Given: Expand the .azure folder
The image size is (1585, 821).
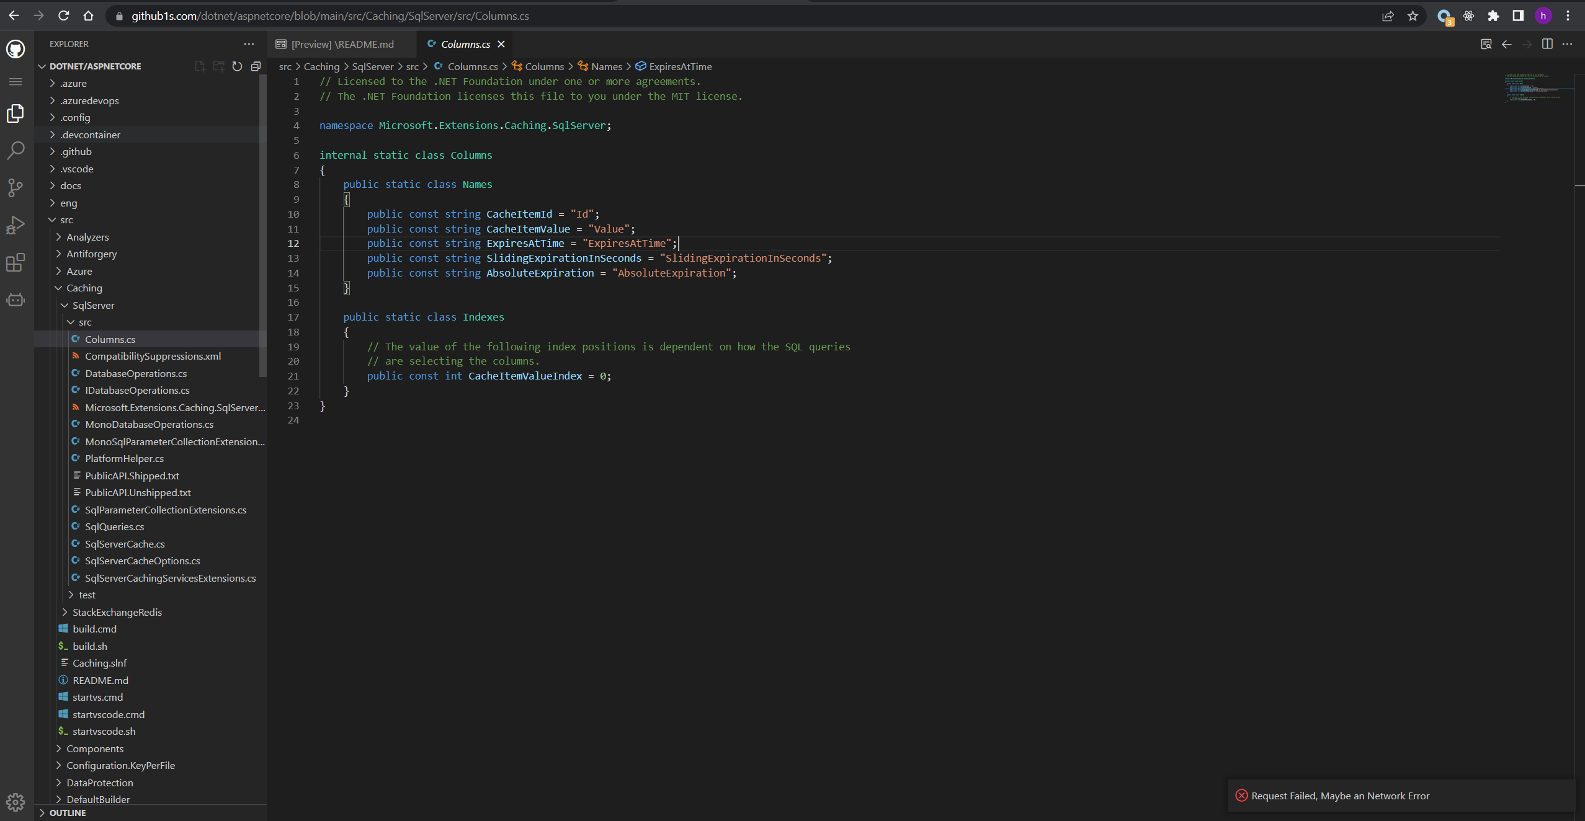Looking at the screenshot, I should click(150, 83).
